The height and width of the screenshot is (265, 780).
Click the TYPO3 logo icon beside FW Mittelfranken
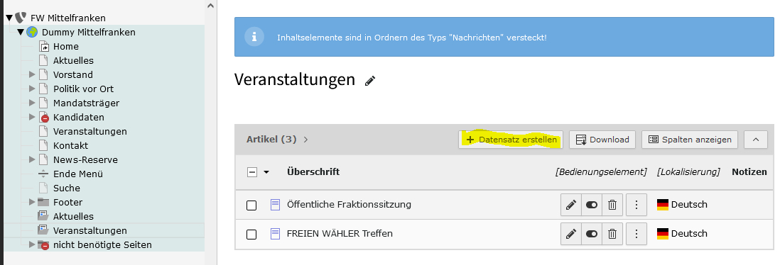click(21, 18)
